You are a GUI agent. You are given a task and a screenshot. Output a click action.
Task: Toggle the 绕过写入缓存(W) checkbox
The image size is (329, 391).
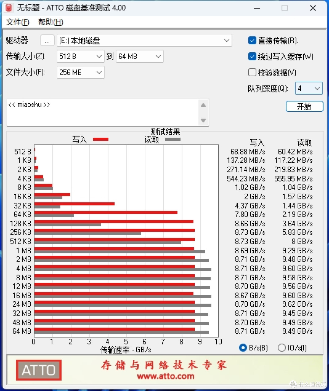coord(252,56)
